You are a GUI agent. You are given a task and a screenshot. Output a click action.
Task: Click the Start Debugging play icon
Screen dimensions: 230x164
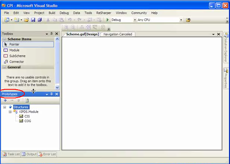click(108, 20)
